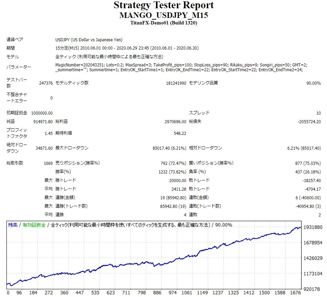Screen dimensions: 327x297
Task: Select the loss rate value 437 (26.18%)
Action: pyautogui.click(x=308, y=172)
